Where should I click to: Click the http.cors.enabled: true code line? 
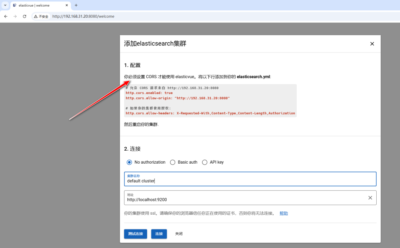149,93
